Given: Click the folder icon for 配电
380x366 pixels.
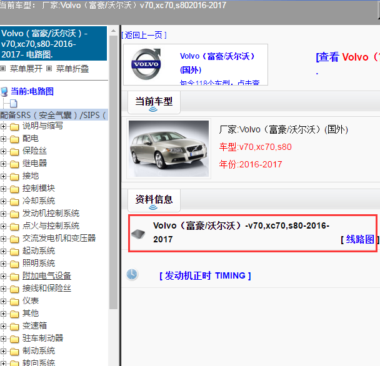Looking at the screenshot, I should (x=14, y=139).
